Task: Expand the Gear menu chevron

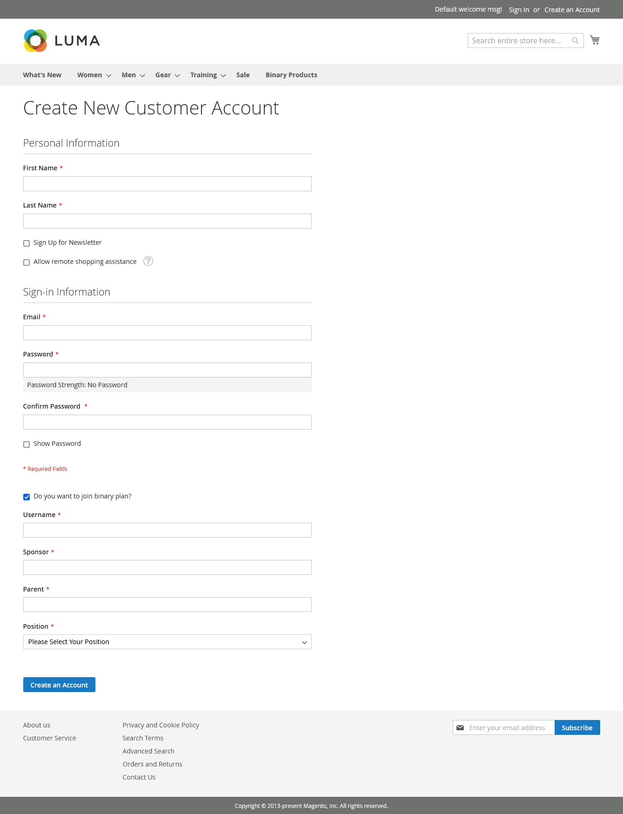Action: (177, 75)
